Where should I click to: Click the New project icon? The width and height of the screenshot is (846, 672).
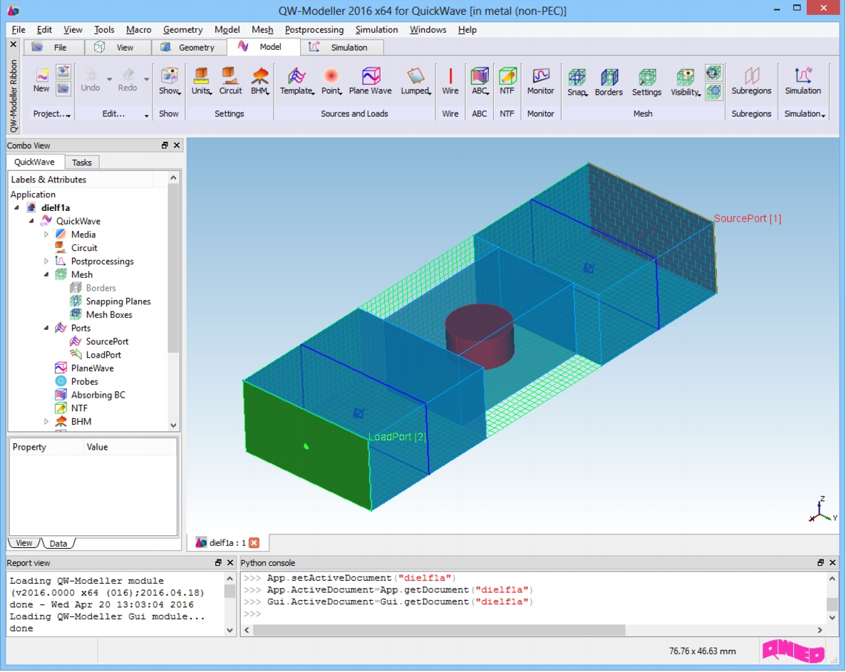point(41,80)
